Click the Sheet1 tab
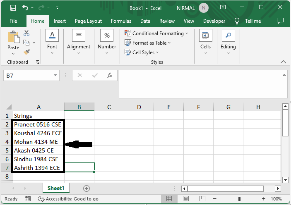The image size is (291, 205). (x=56, y=188)
